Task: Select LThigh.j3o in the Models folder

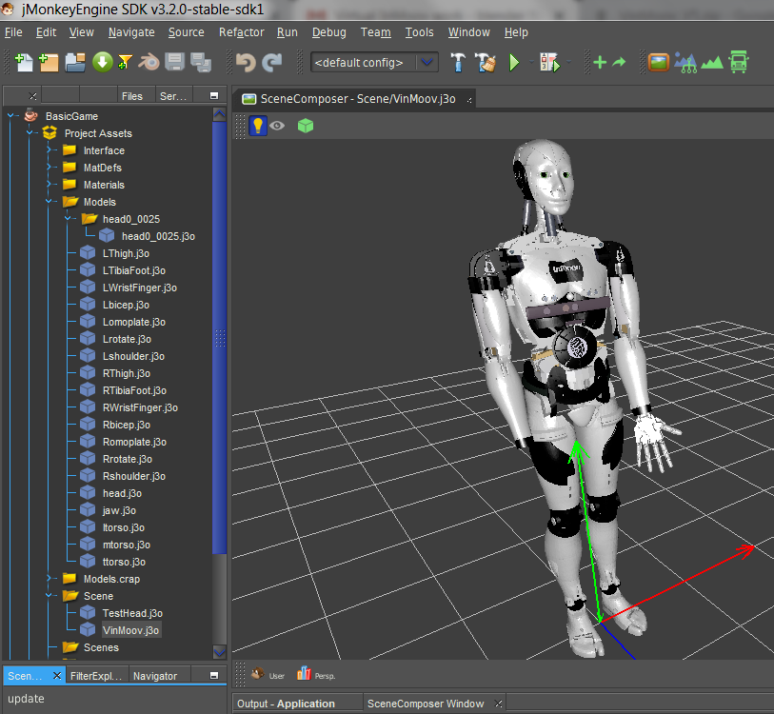Action: click(x=126, y=253)
